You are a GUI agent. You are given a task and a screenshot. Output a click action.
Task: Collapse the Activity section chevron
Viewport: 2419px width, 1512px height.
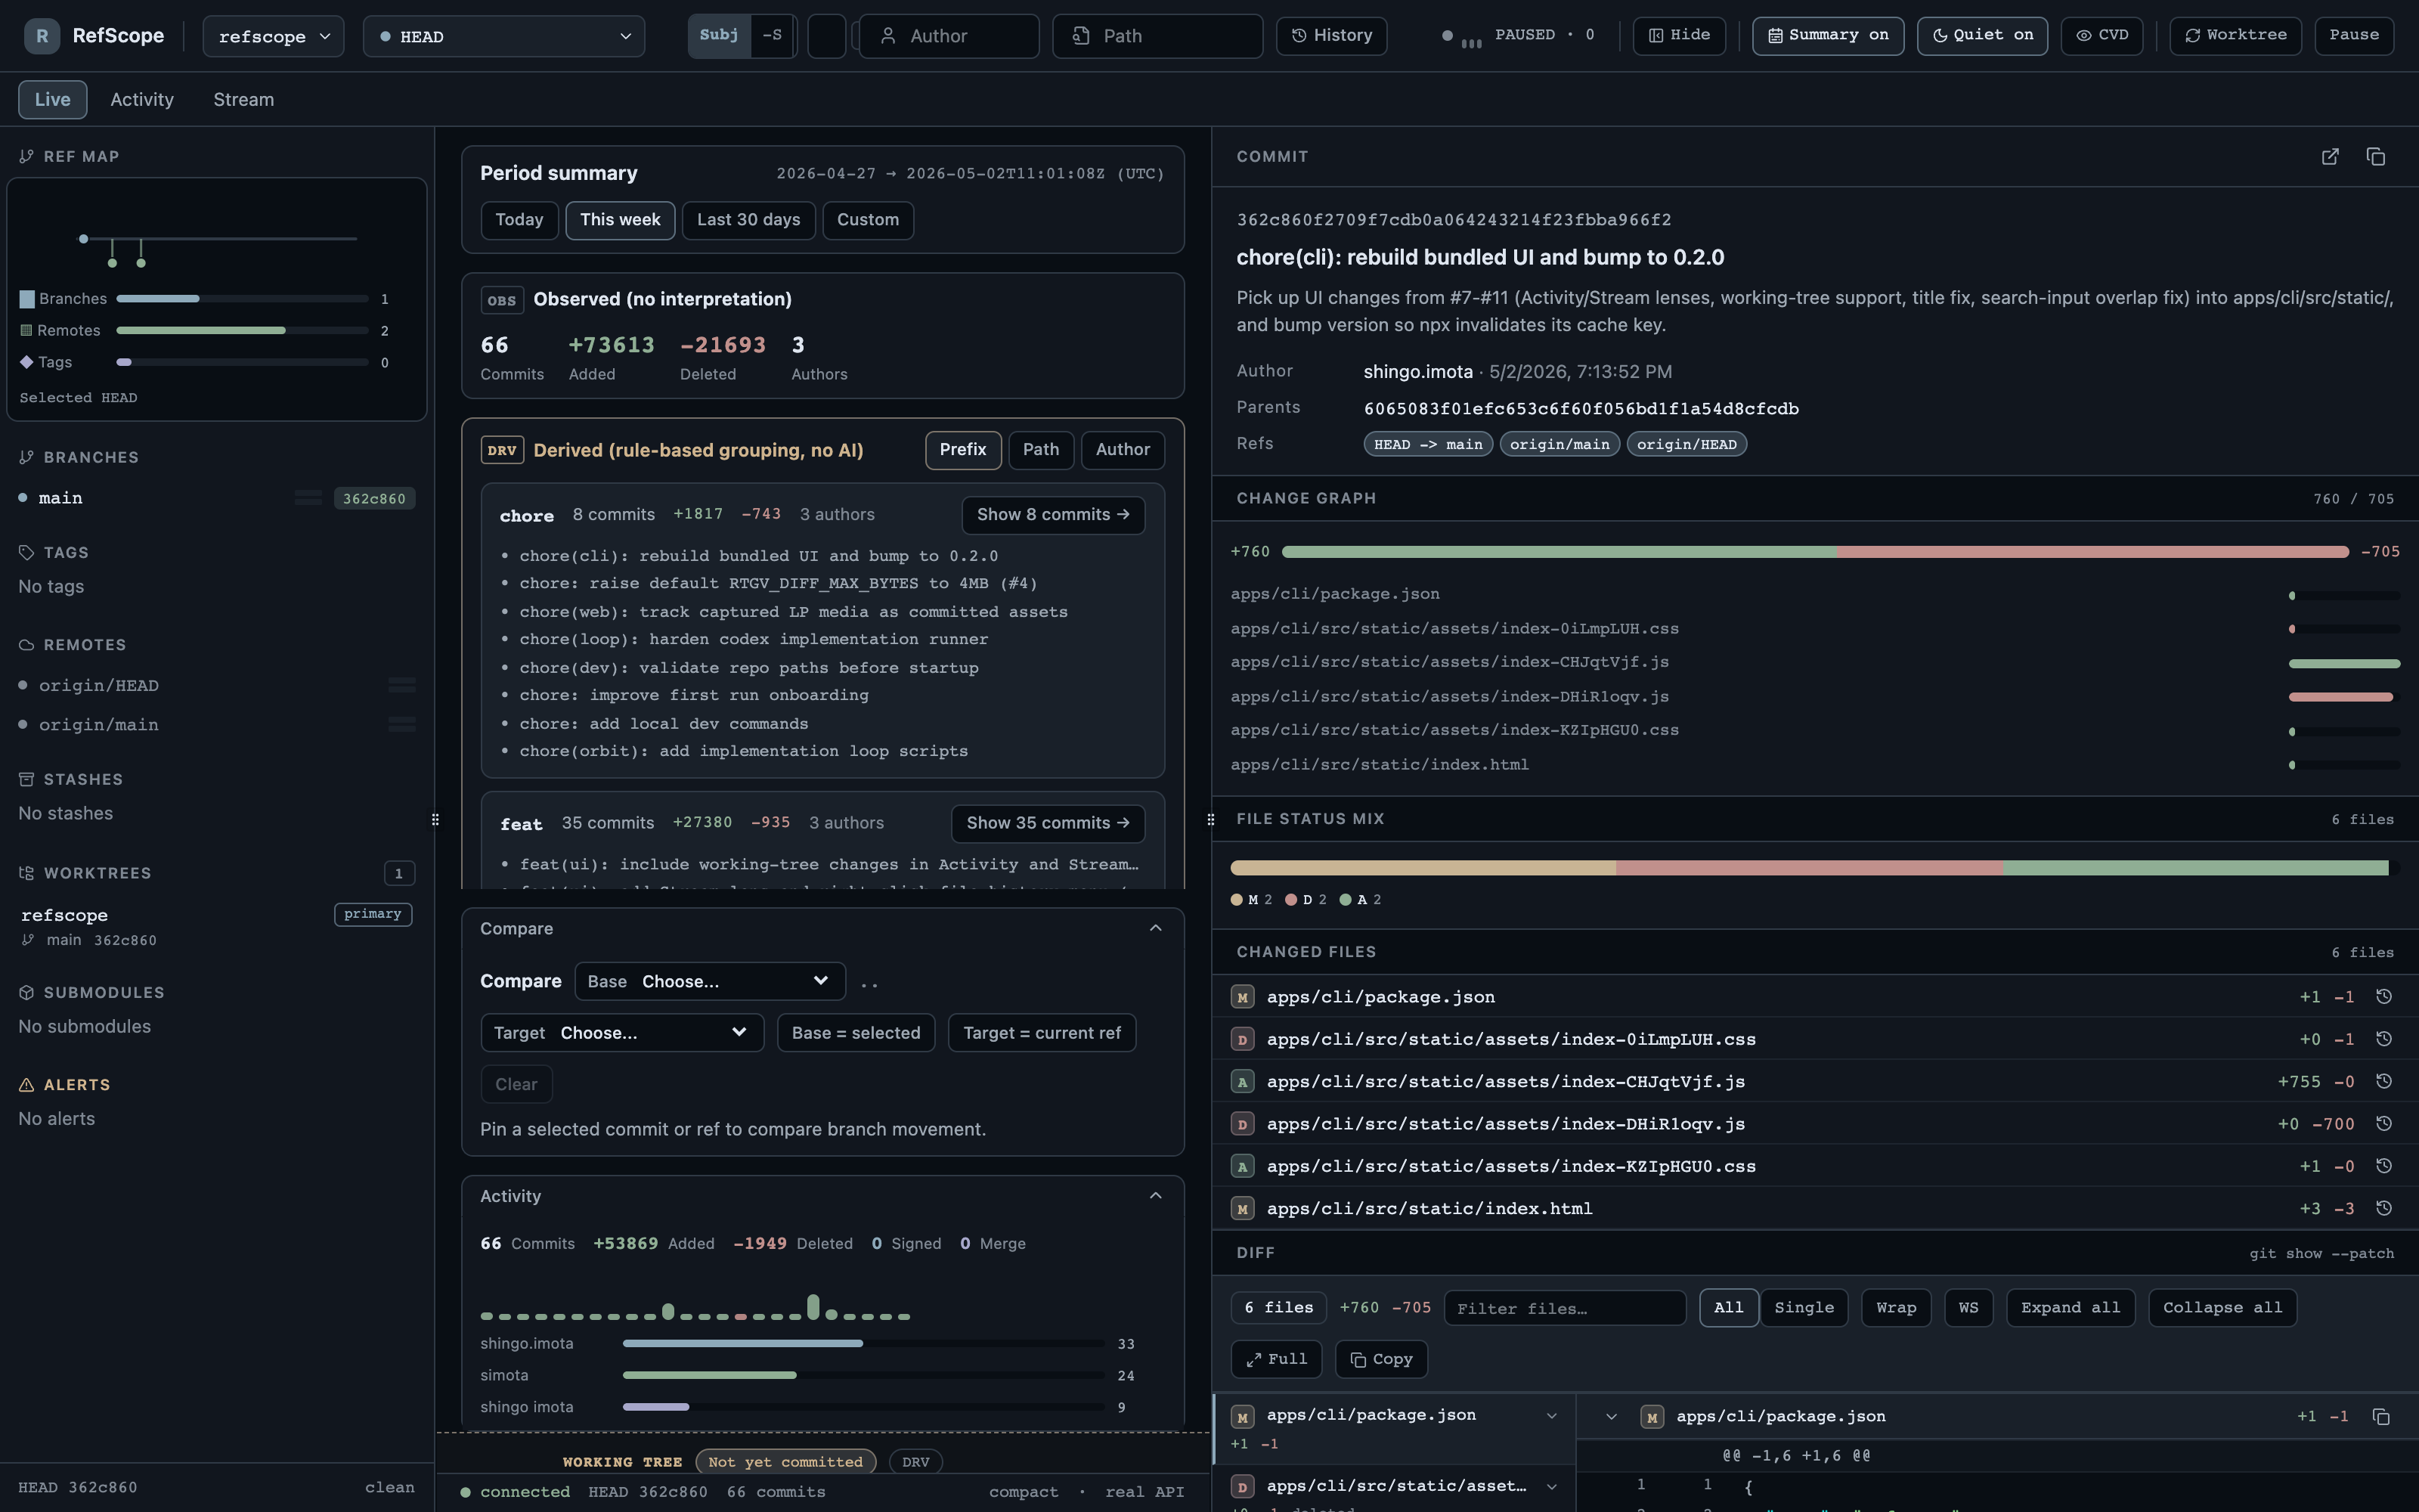1156,1196
